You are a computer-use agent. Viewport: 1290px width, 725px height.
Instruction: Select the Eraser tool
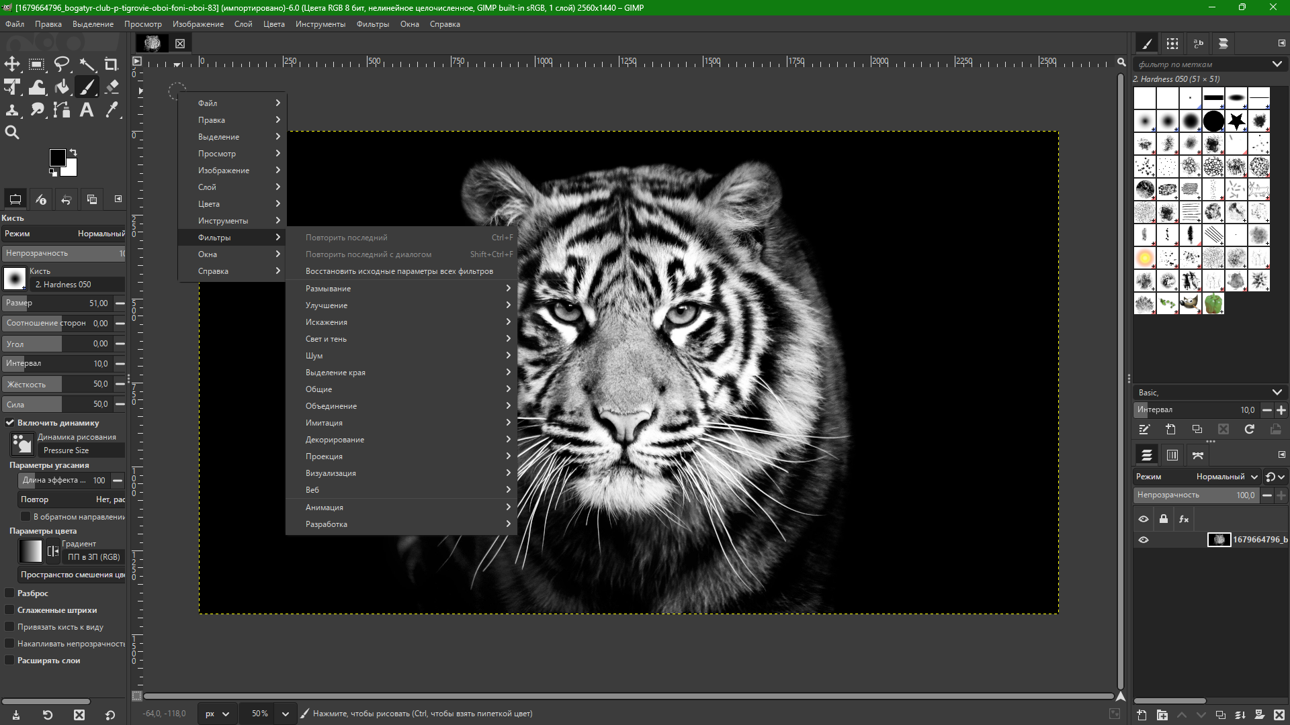[x=112, y=87]
